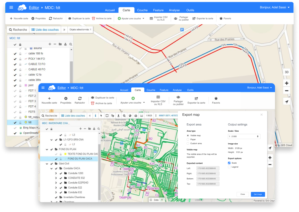
Task: Open the Scale / Size 1:2 000 dropdown
Action: 244,136
